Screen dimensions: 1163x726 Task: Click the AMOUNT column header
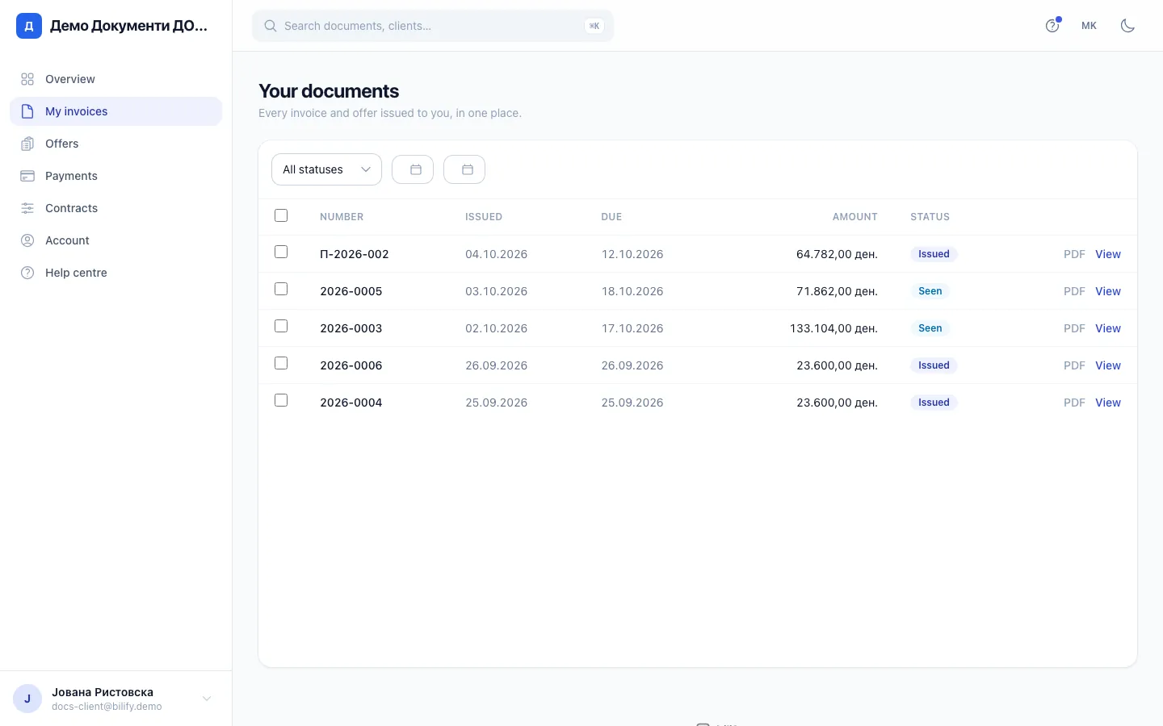pyautogui.click(x=855, y=217)
